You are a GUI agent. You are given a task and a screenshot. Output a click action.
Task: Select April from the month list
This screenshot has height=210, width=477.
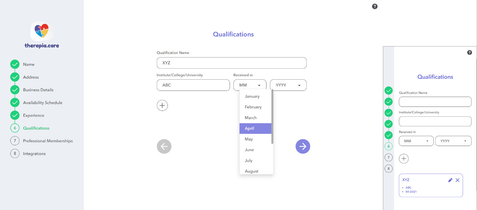pos(255,128)
